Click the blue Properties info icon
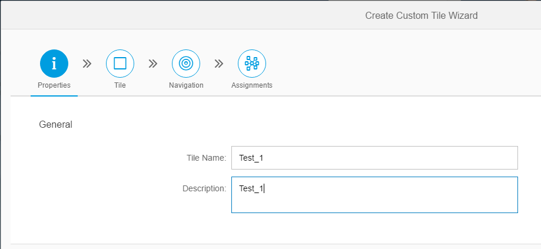The width and height of the screenshot is (541, 249). click(54, 64)
